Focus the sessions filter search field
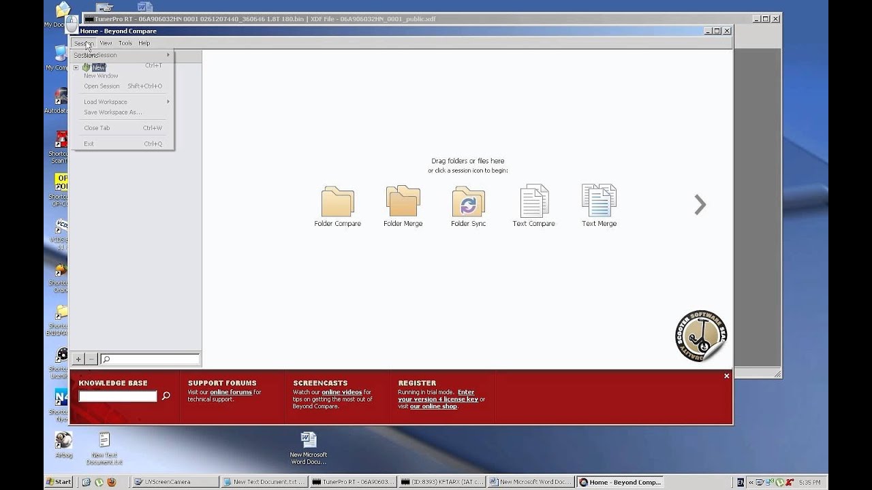The width and height of the screenshot is (872, 490). [x=150, y=359]
